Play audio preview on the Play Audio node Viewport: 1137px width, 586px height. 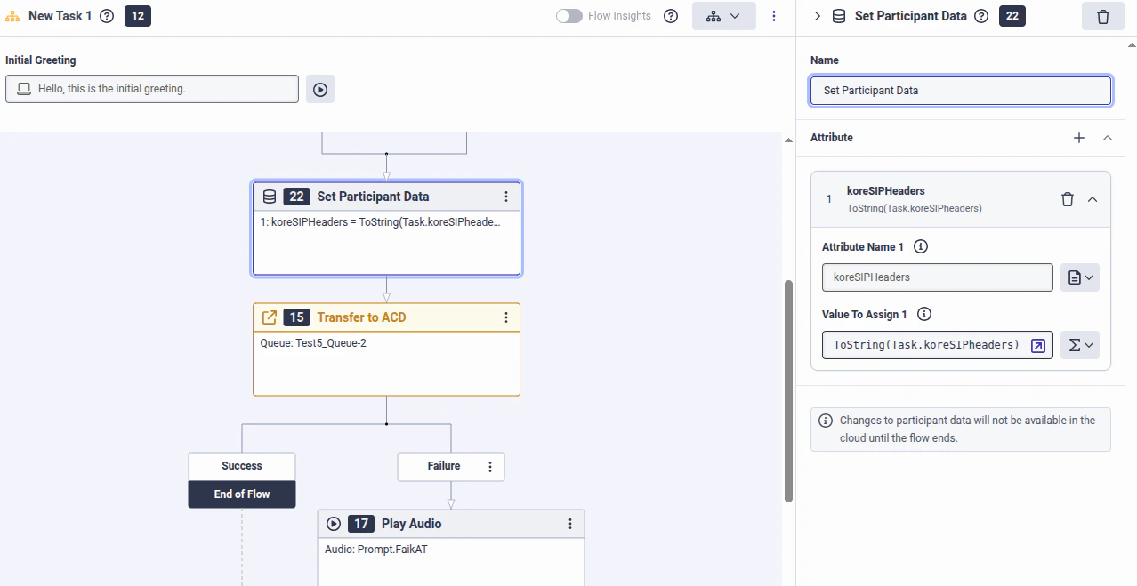(x=333, y=523)
